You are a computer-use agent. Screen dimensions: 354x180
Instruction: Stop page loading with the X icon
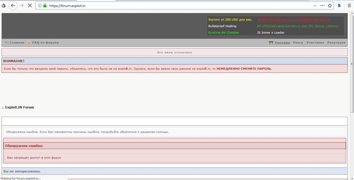coord(30,6)
